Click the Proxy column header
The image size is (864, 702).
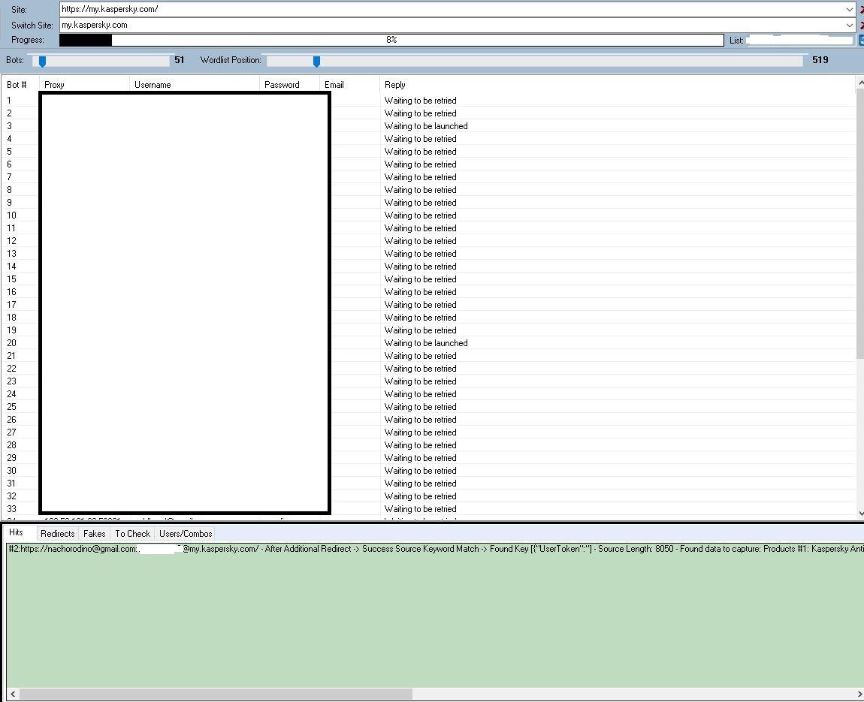54,85
